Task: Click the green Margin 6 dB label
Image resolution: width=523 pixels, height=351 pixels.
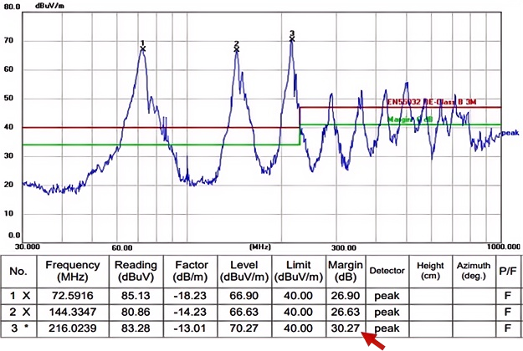Action: (410, 120)
